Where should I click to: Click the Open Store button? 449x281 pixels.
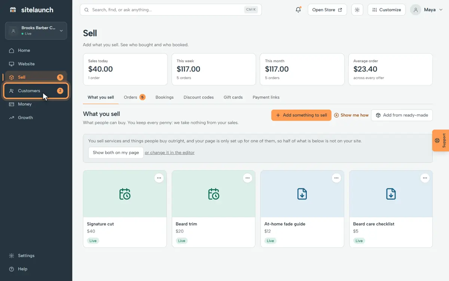(x=327, y=10)
